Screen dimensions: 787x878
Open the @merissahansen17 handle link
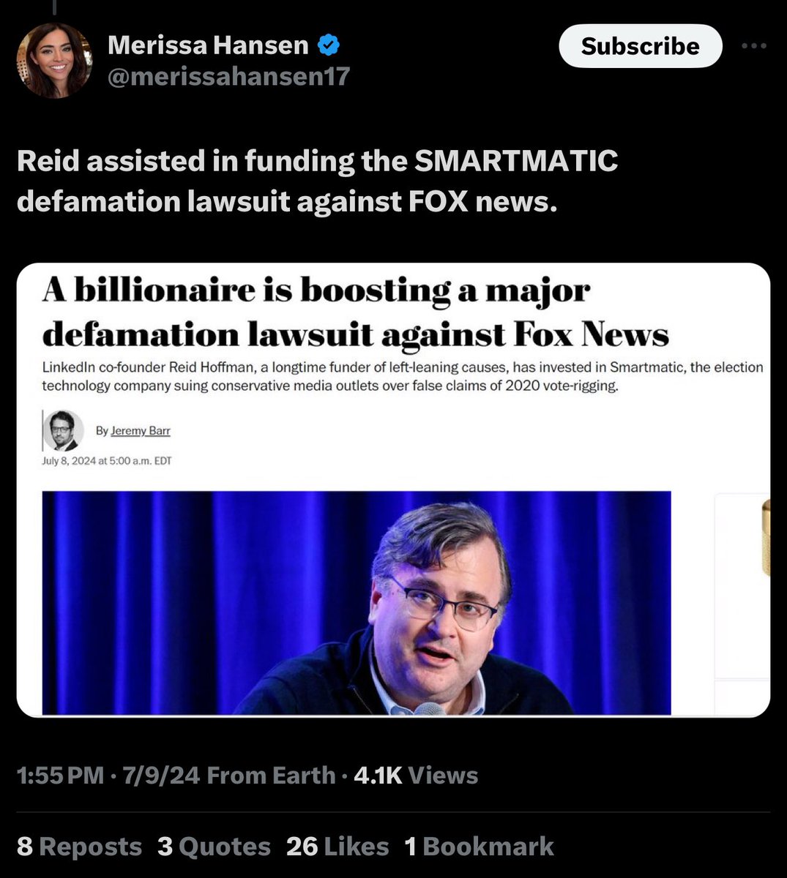(x=228, y=75)
